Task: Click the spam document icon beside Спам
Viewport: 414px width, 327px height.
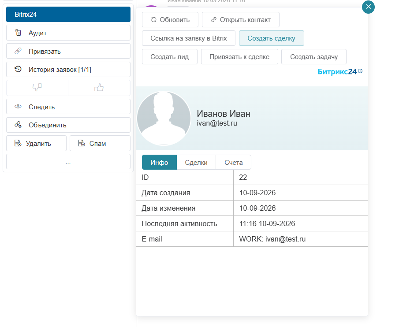Action: [81, 143]
